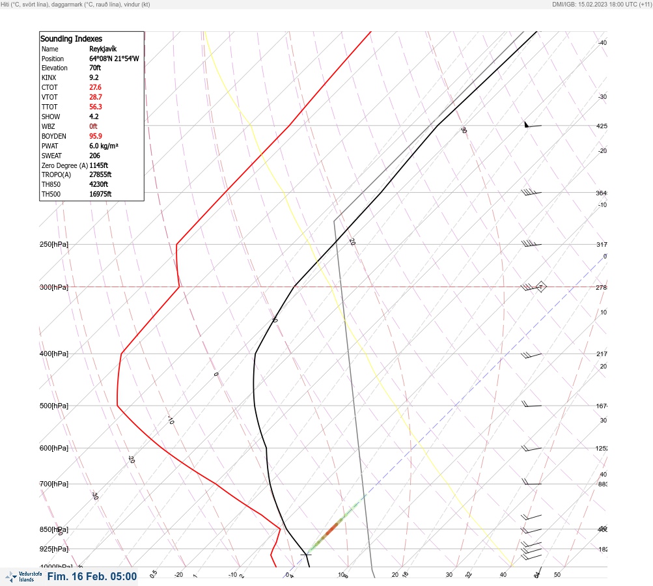Viewport: 653px width, 586px height.
Task: Click the red VTOT value 28.7
Action: (95, 97)
